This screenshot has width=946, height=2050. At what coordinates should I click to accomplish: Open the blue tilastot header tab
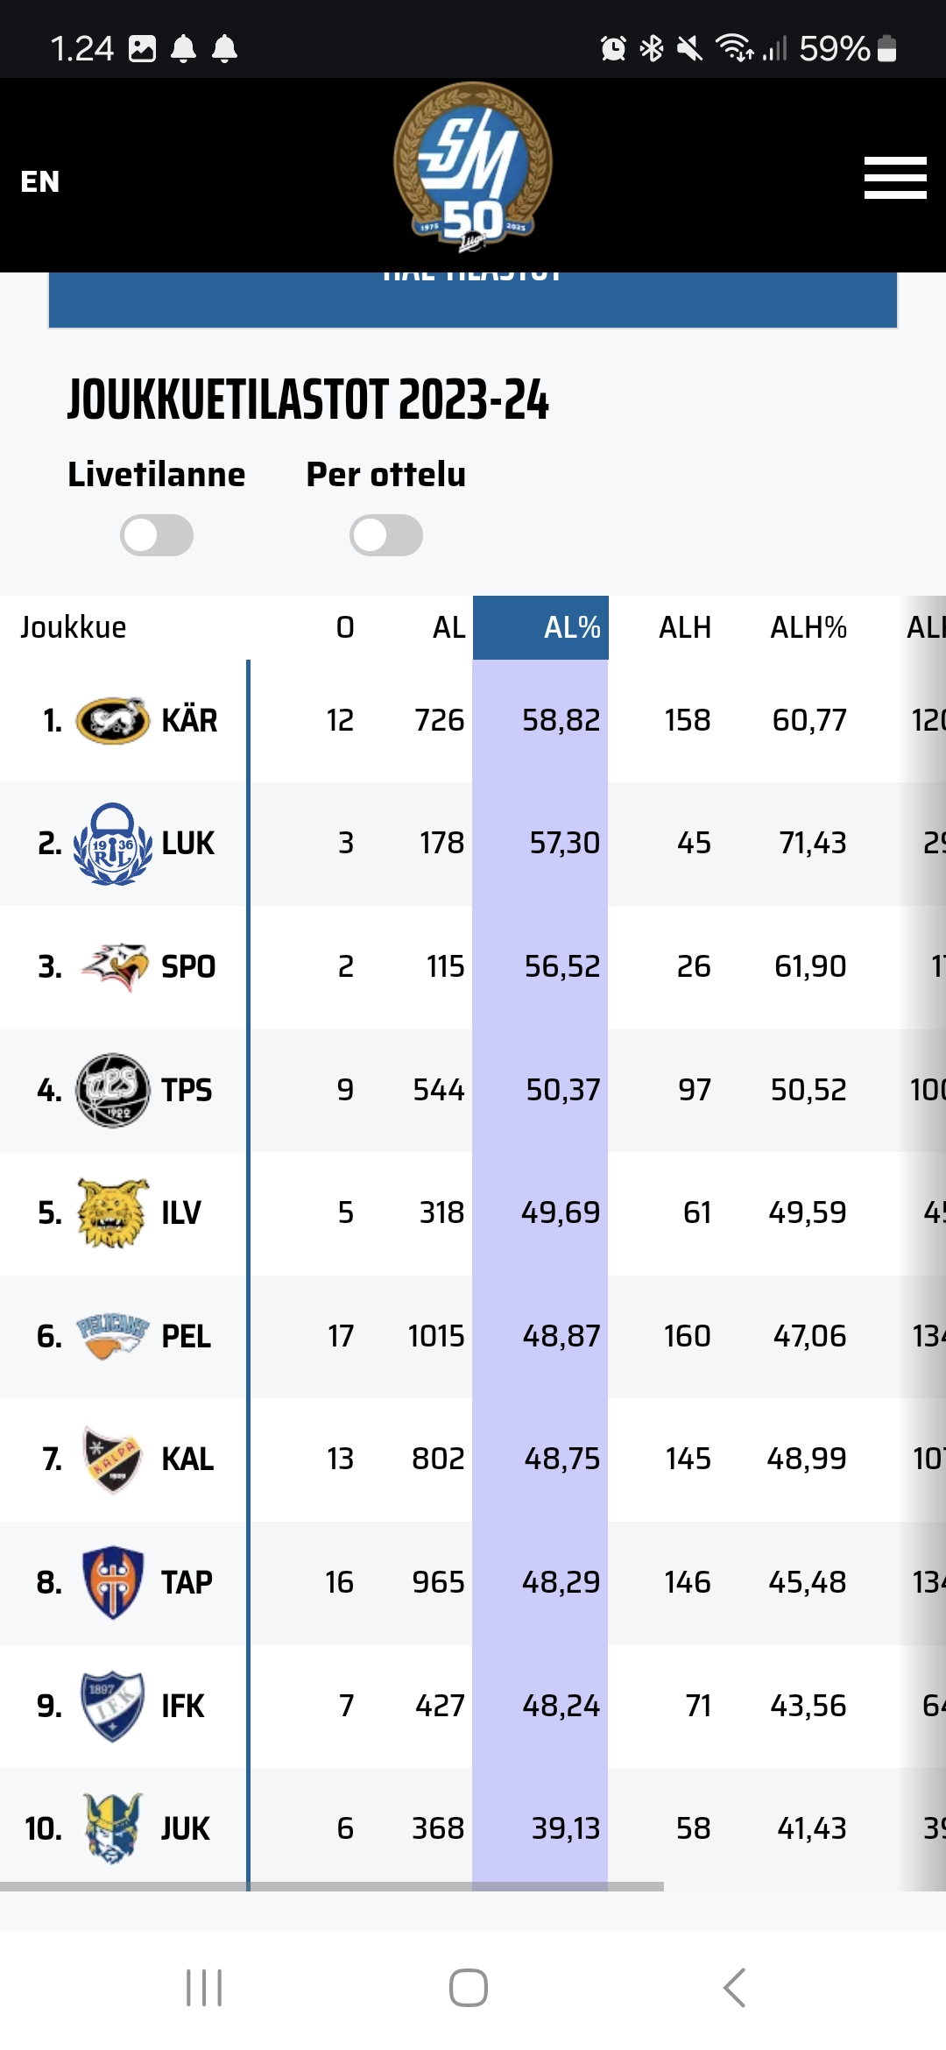click(473, 300)
